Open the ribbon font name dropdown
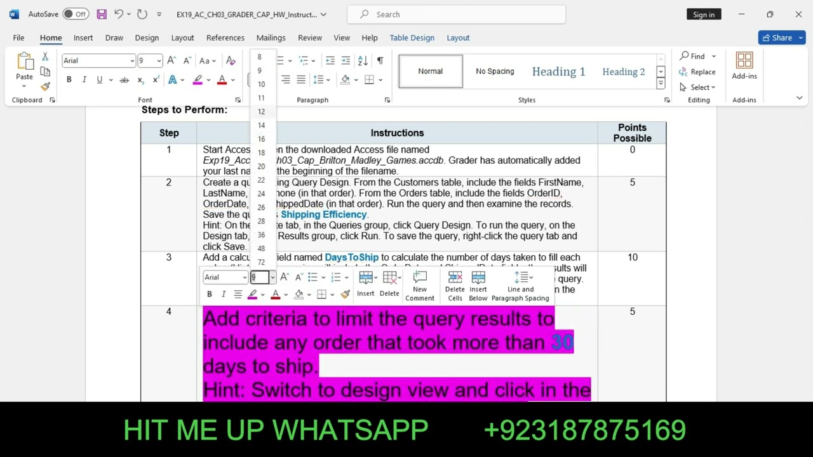 click(x=132, y=61)
